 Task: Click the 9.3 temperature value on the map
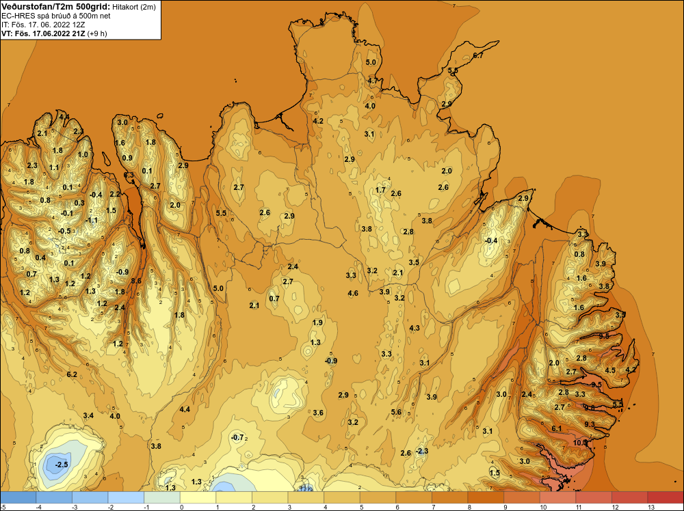[590, 424]
